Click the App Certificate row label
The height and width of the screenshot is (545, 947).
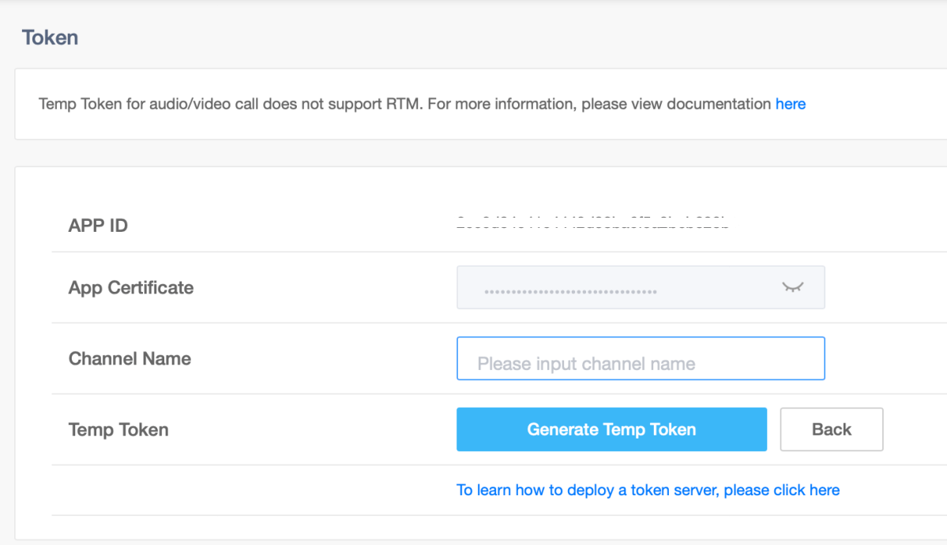(131, 288)
